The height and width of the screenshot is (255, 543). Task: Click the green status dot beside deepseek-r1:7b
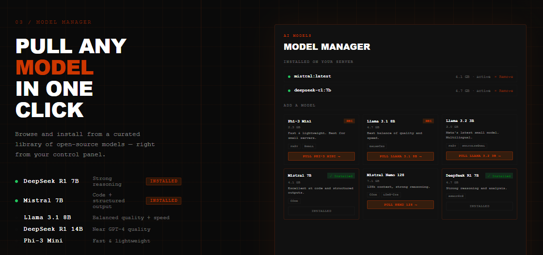pyautogui.click(x=289, y=91)
